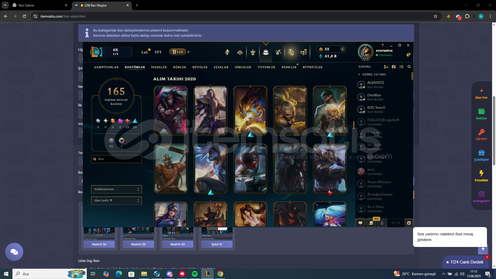Open CD KEY in right sidebar
This screenshot has height=279, width=496.
click(482, 135)
